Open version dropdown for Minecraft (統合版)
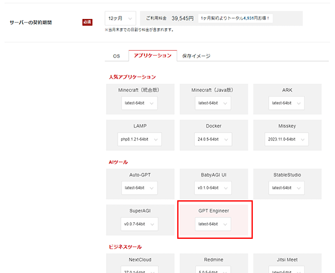This screenshot has height=273, width=335. pyautogui.click(x=139, y=103)
